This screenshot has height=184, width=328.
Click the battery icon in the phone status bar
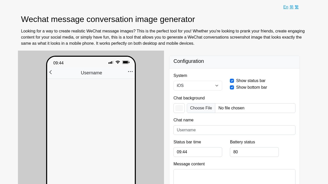click(126, 62)
